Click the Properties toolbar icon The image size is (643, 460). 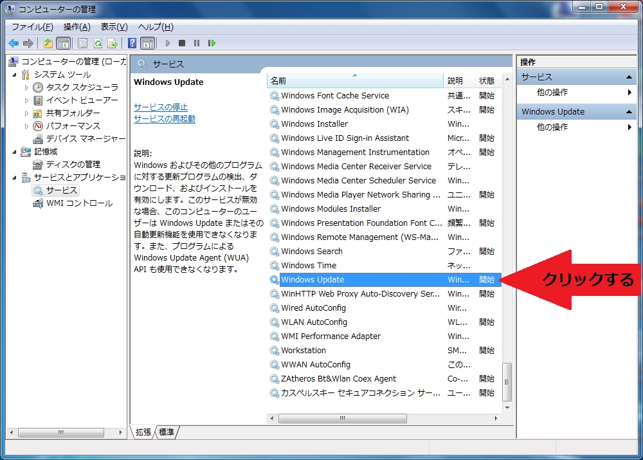coord(82,43)
